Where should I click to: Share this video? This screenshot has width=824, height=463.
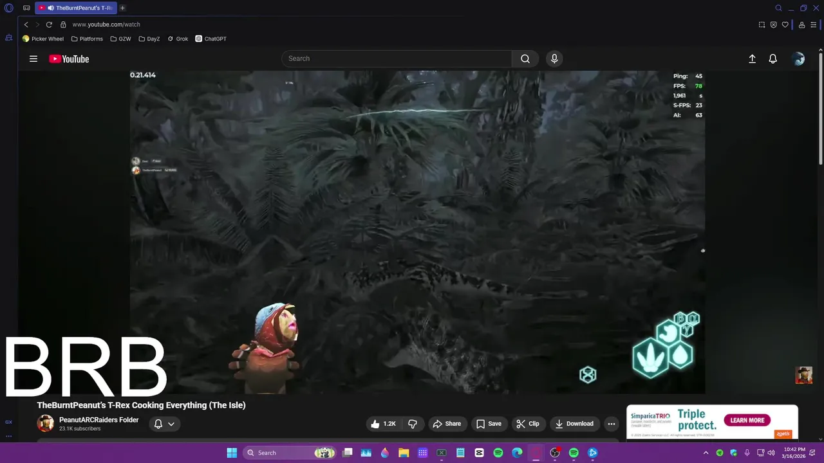[x=447, y=424]
